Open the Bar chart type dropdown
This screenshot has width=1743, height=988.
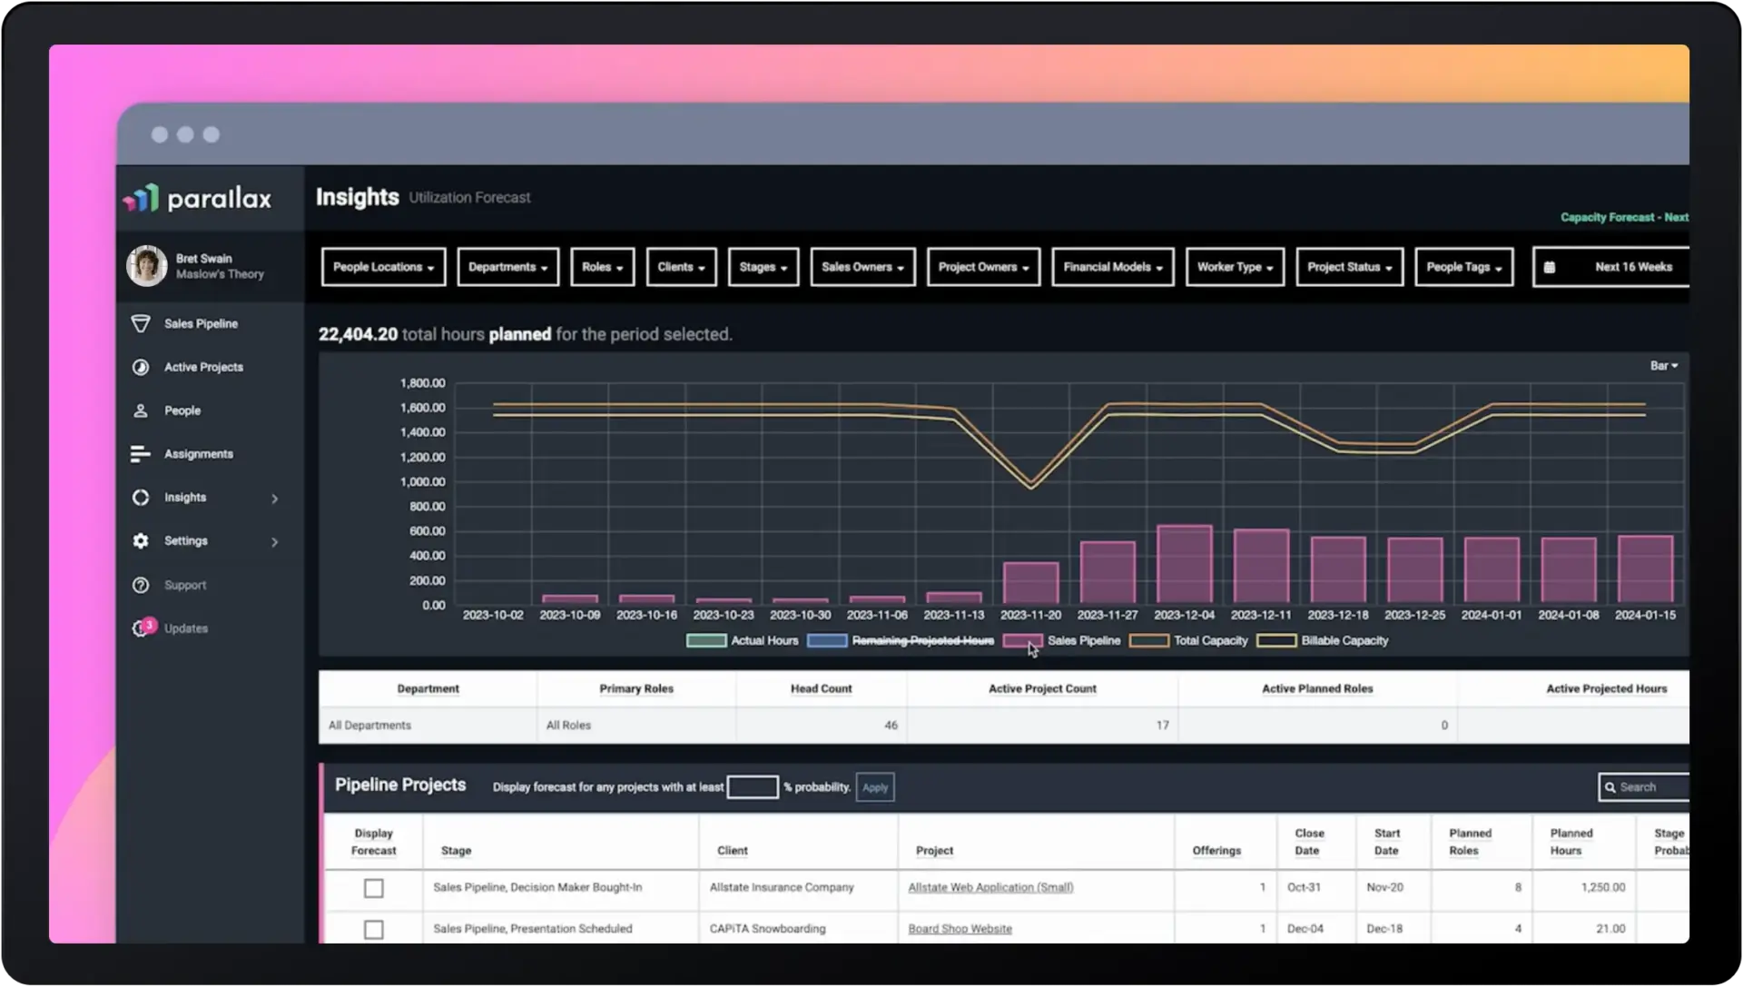(x=1663, y=366)
